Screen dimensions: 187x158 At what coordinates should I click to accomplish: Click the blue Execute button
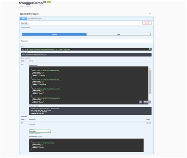pyautogui.click(x=54, y=34)
